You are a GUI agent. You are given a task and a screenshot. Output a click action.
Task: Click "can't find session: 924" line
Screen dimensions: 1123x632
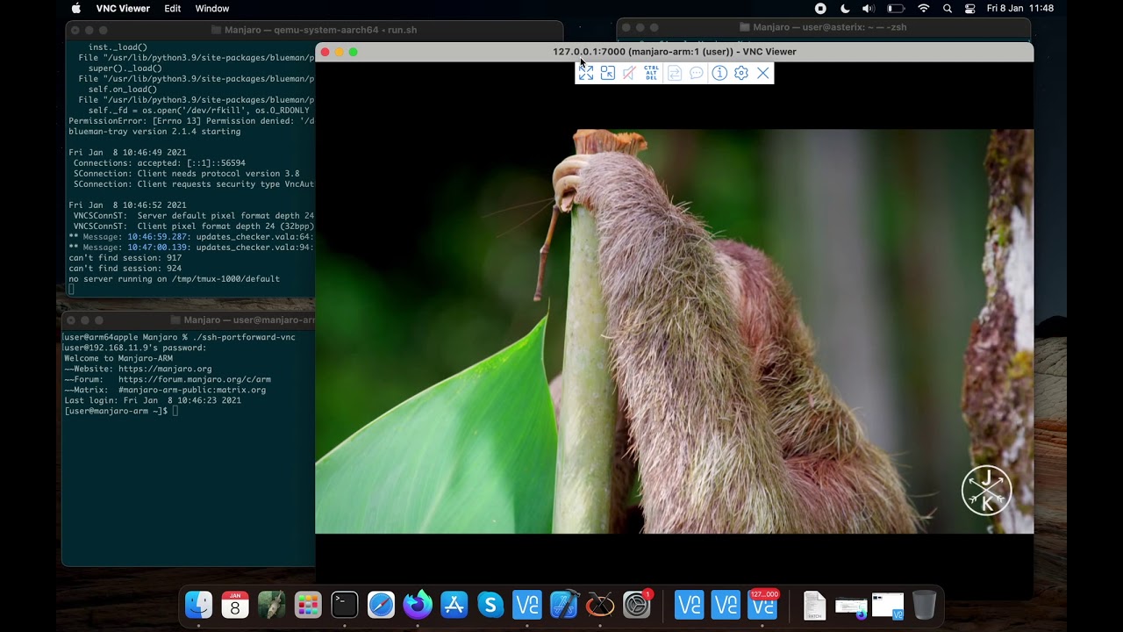125,269
